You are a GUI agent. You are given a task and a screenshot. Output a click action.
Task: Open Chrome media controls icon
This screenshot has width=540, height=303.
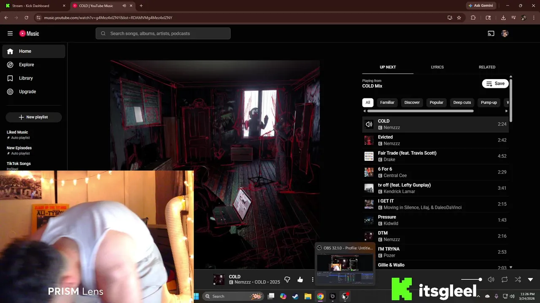click(513, 18)
